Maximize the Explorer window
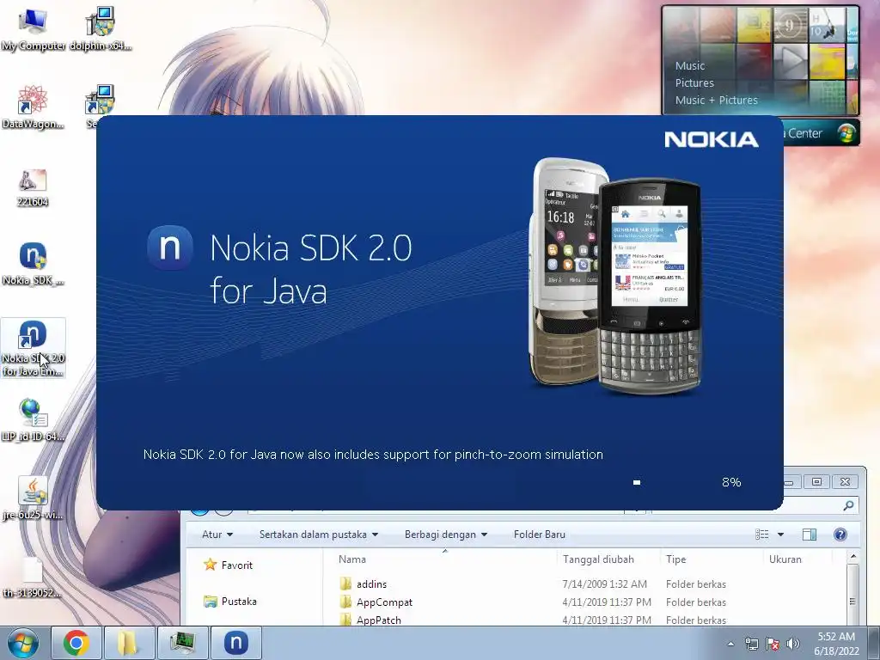The height and width of the screenshot is (660, 880). [816, 481]
